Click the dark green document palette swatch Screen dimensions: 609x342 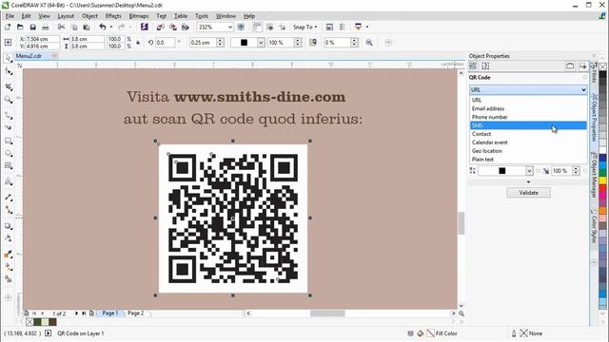(x=37, y=322)
